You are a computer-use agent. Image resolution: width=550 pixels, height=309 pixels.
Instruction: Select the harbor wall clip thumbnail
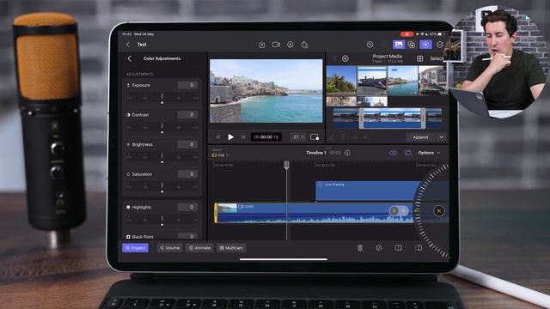372,81
